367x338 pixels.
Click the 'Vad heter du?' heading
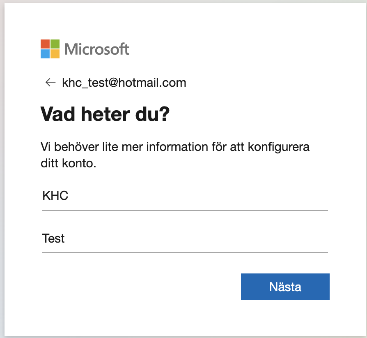(x=105, y=114)
